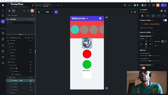Zoom in the canvas with plus
The image size is (168, 95).
point(52,12)
